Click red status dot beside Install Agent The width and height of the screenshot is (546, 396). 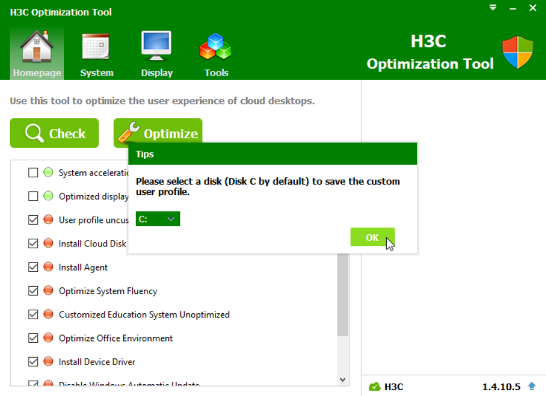49,267
